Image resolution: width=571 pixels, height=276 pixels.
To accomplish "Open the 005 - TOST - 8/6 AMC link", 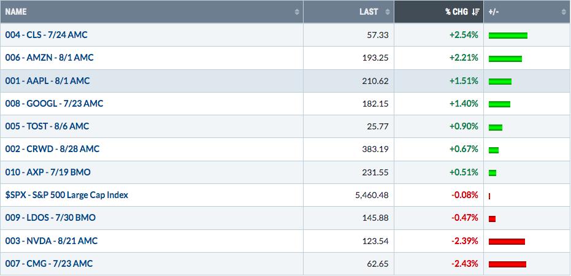I will 47,126.
